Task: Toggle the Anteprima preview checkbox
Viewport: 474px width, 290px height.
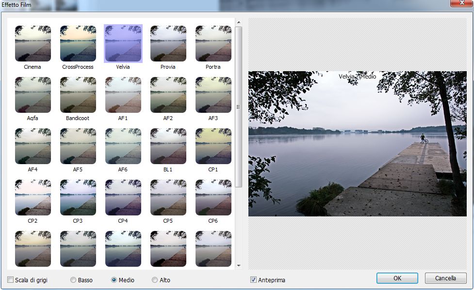Action: tap(253, 280)
